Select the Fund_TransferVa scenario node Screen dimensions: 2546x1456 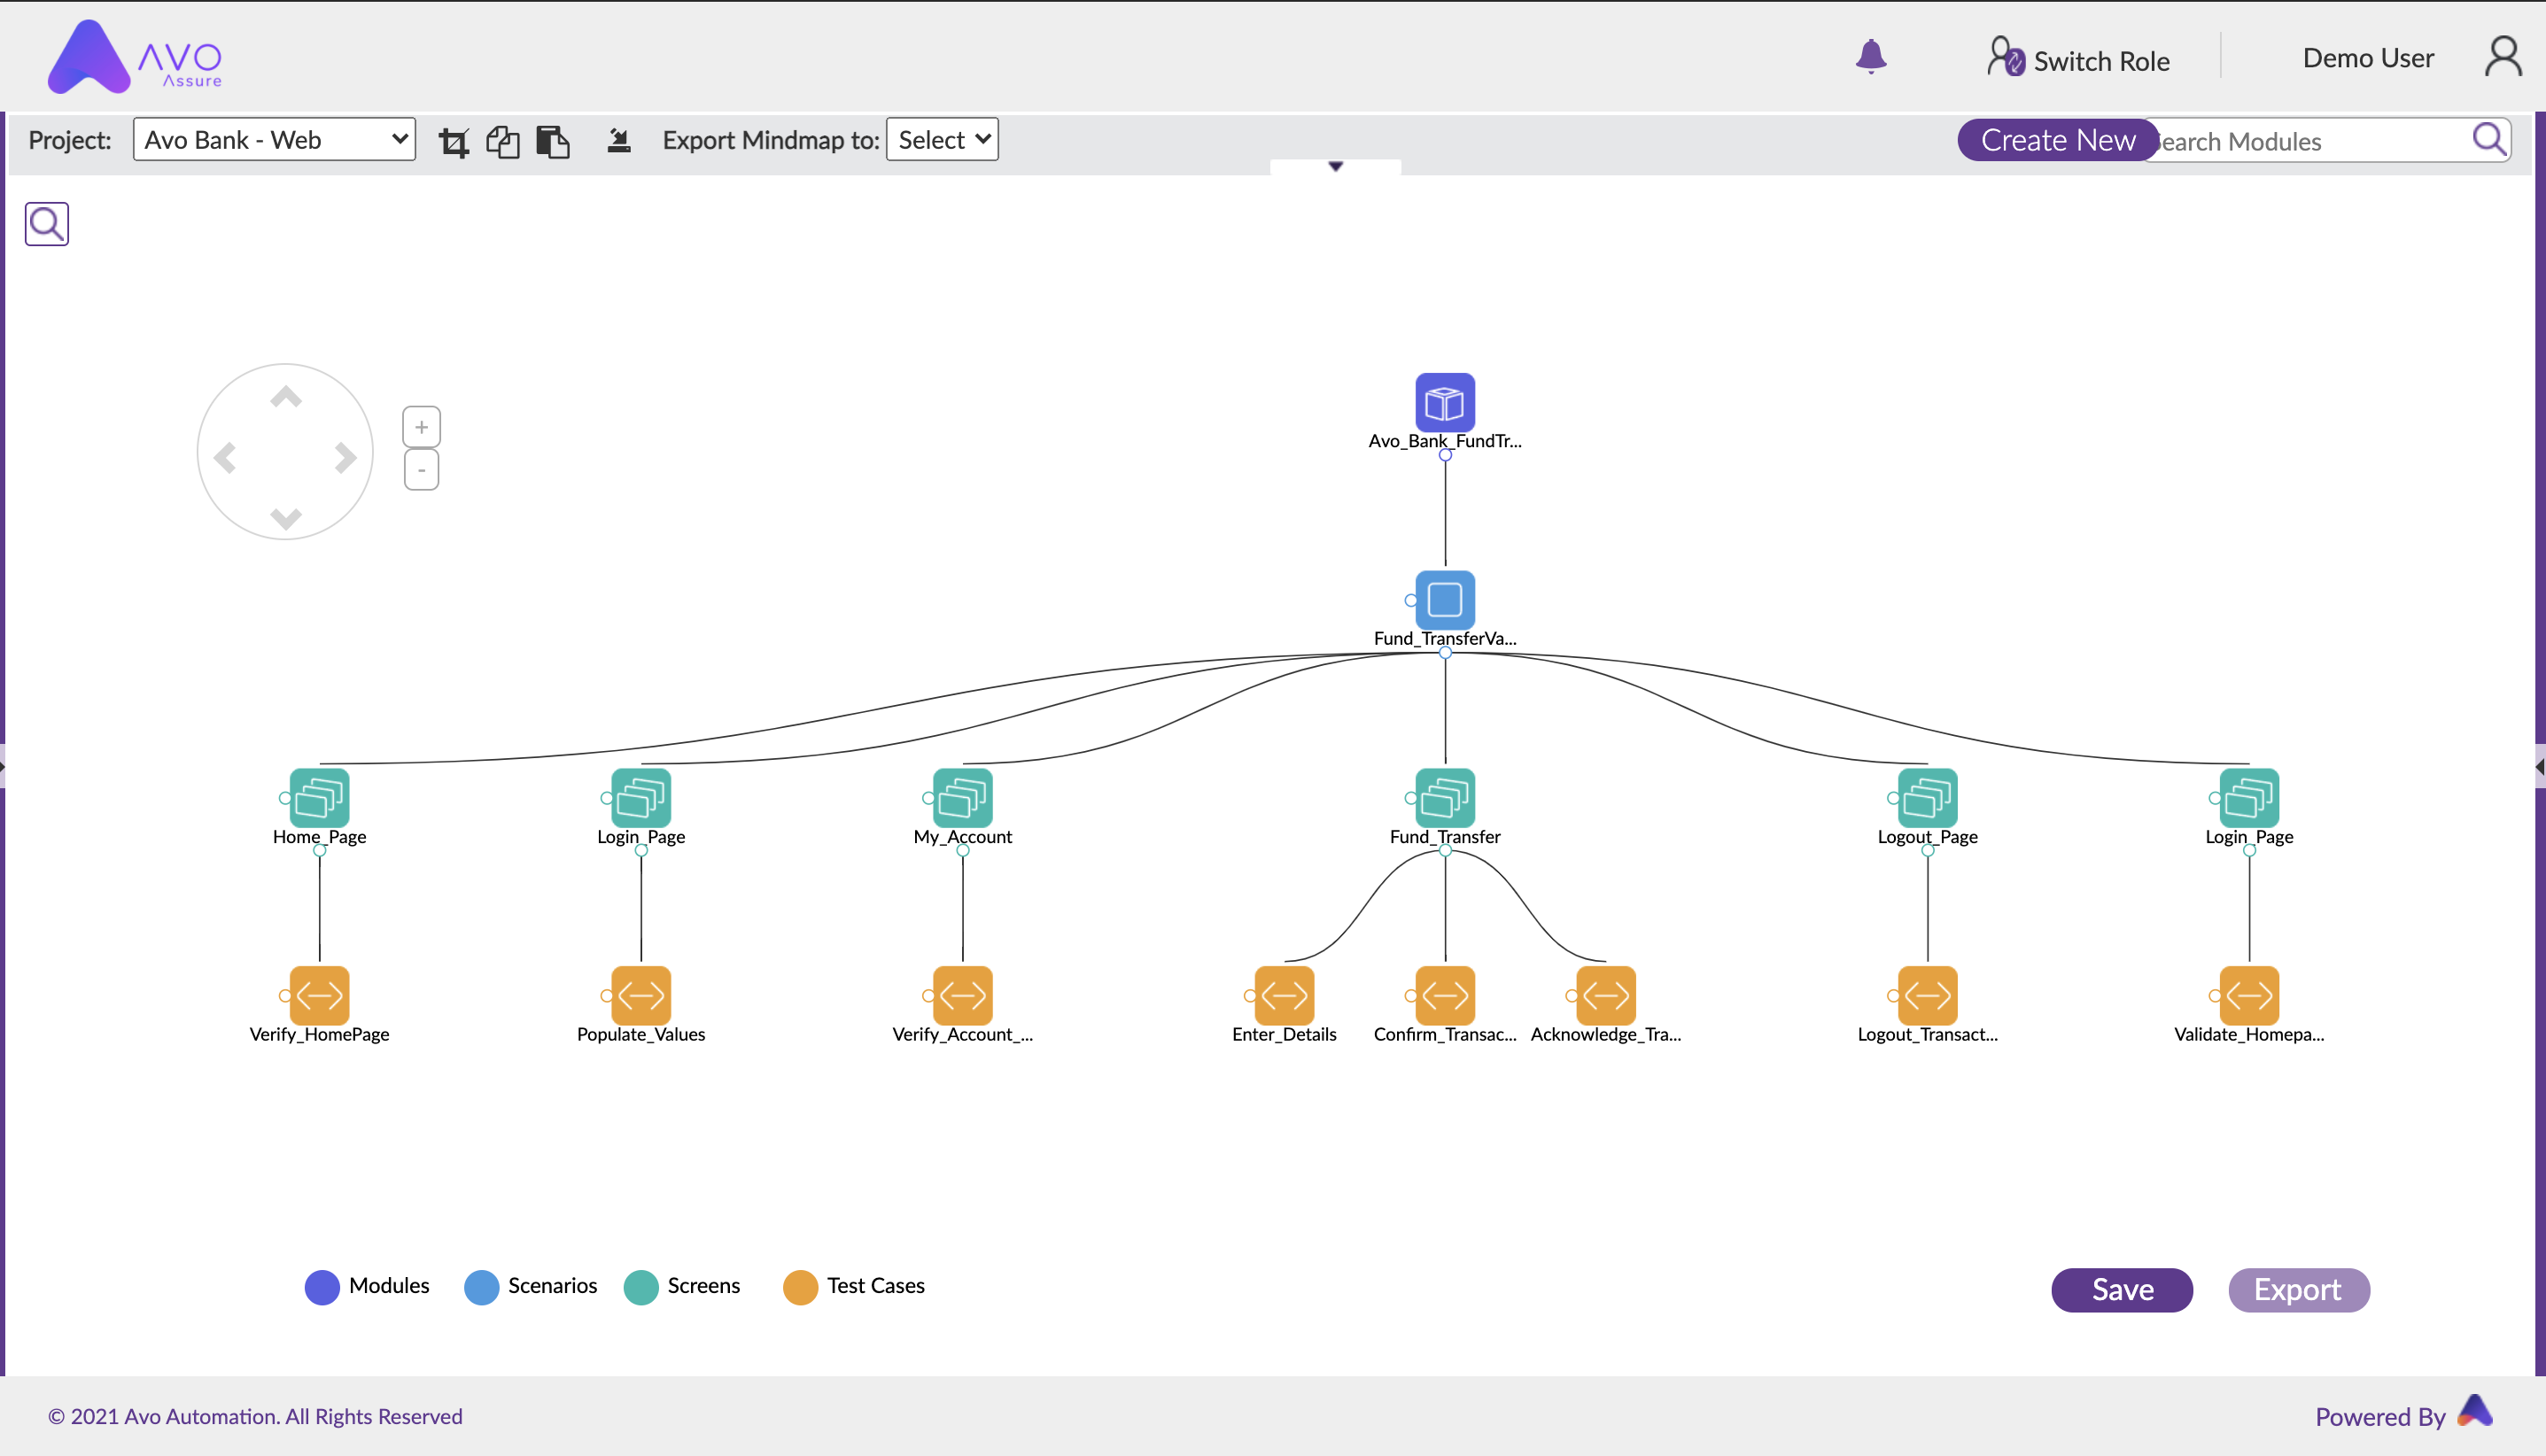tap(1444, 600)
